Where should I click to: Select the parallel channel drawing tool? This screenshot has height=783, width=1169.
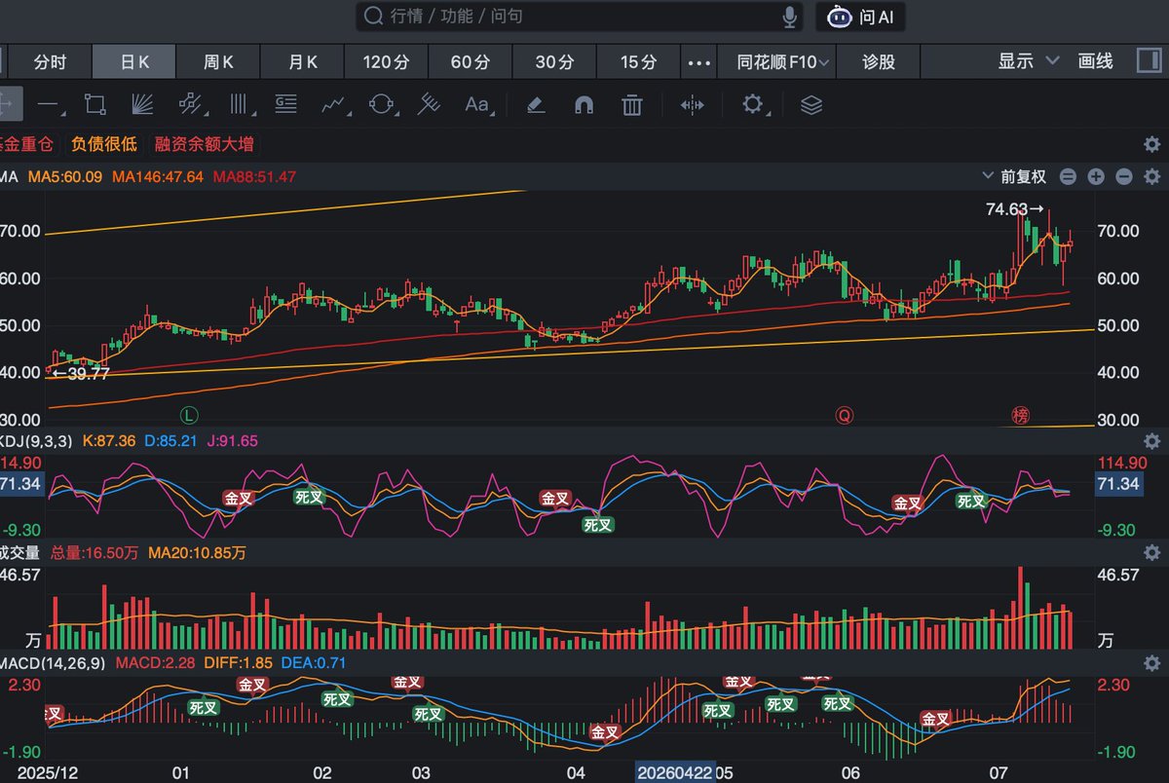pyautogui.click(x=190, y=104)
